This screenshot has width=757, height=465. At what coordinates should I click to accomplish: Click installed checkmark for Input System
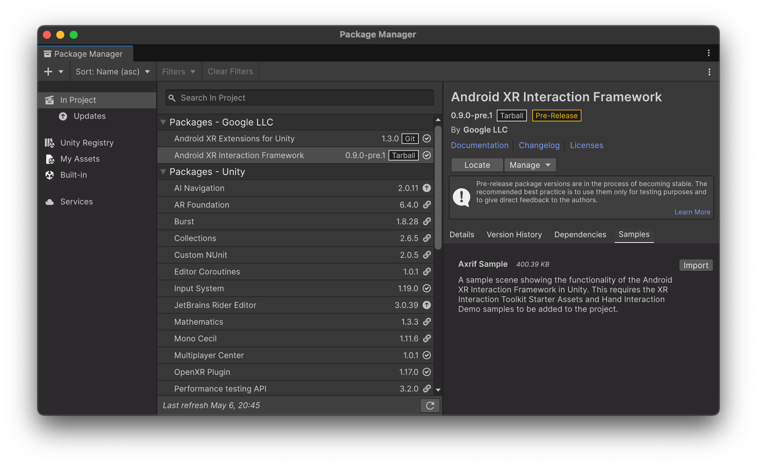pos(427,289)
